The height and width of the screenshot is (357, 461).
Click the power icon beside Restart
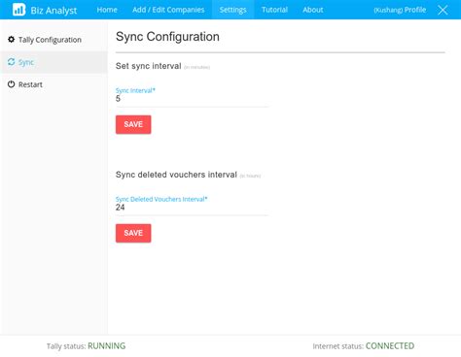[12, 84]
